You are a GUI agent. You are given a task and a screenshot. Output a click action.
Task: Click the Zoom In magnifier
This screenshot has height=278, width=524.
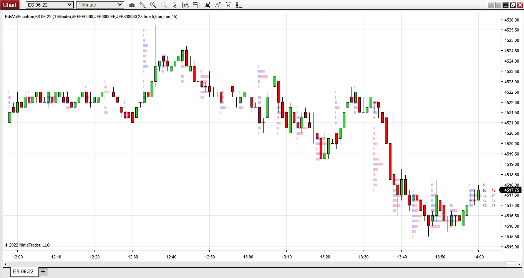[153, 5]
